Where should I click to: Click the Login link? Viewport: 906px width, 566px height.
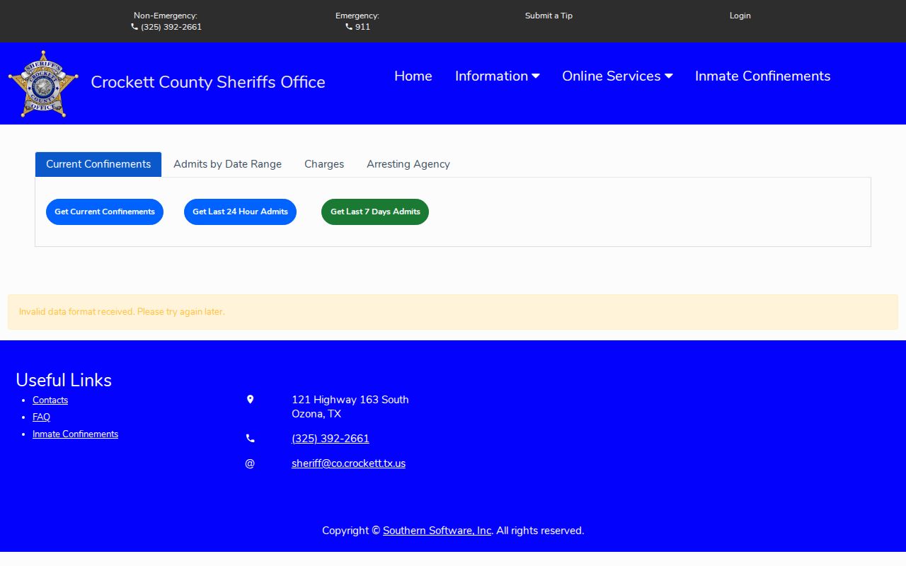click(x=740, y=16)
